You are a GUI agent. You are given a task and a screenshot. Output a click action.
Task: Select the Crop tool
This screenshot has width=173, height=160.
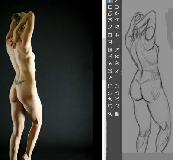[x=110, y=42]
